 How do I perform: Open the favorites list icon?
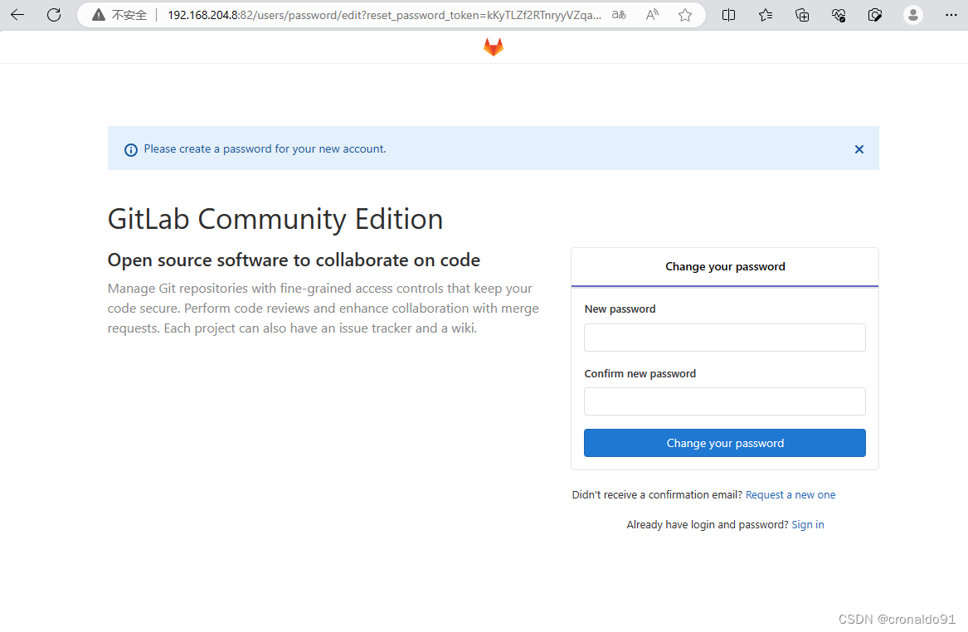[766, 15]
